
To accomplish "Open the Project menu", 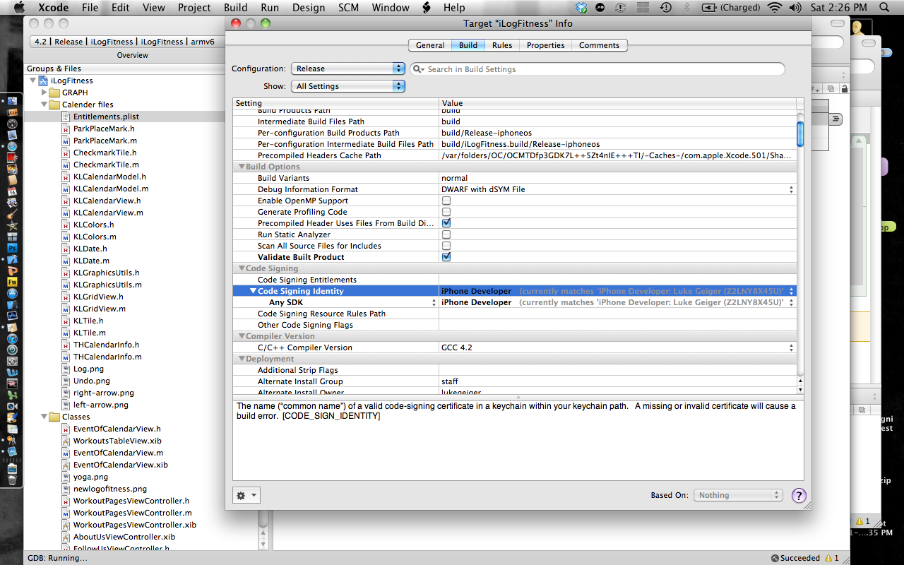I will click(194, 8).
